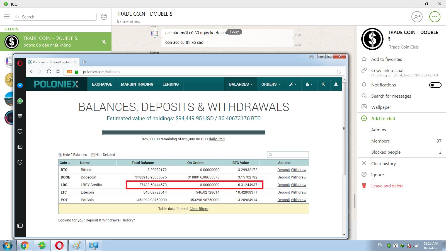Open WhatsApp in the Opera sidebar
Image resolution: width=446 pixels, height=251 pixels.
(x=20, y=101)
